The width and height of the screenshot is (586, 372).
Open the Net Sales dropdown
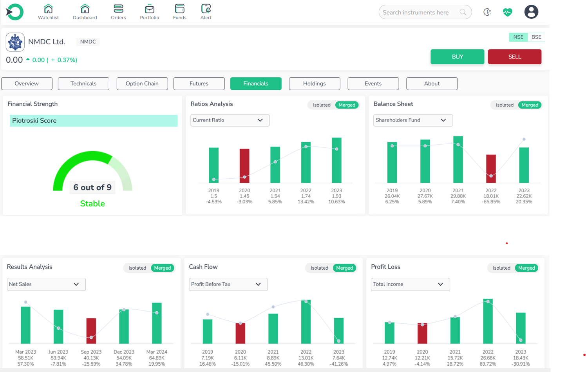46,285
